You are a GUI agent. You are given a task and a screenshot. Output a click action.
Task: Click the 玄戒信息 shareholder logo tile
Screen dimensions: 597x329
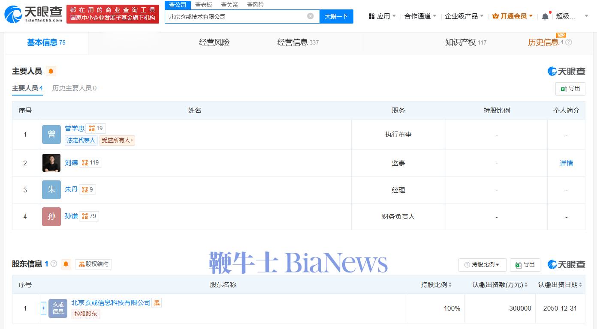[x=58, y=308]
